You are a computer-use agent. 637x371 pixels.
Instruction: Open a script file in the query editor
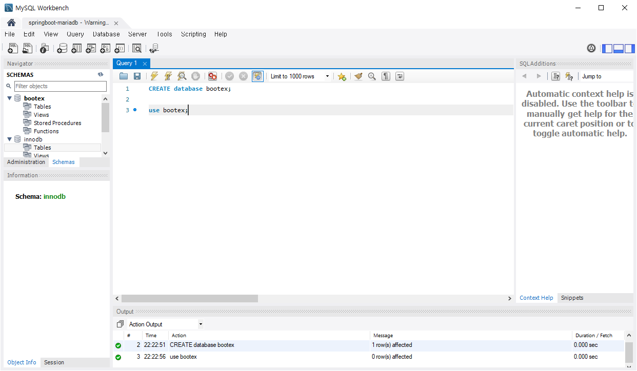(x=124, y=76)
